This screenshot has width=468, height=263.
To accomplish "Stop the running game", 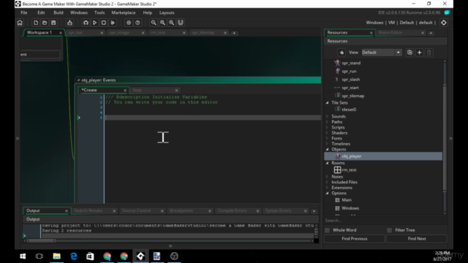I will pos(104,23).
